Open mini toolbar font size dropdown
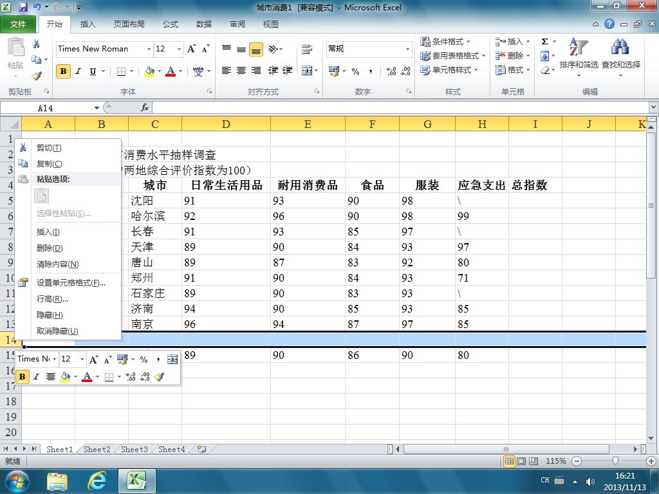 82,359
